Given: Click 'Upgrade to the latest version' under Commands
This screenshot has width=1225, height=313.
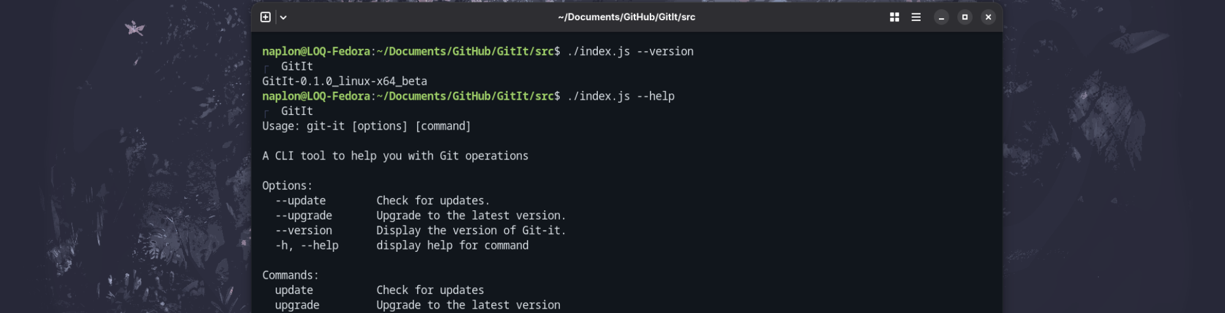Looking at the screenshot, I should click(x=468, y=305).
